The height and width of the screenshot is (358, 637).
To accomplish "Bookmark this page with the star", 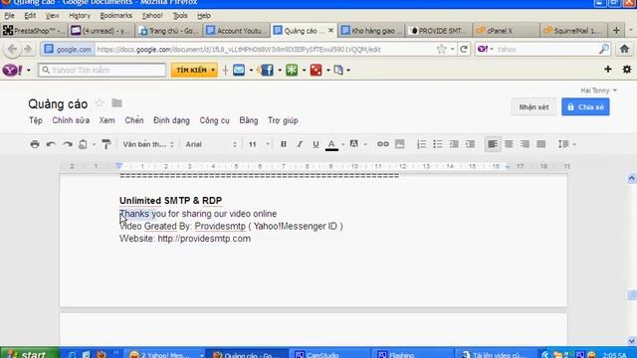I will 441,49.
